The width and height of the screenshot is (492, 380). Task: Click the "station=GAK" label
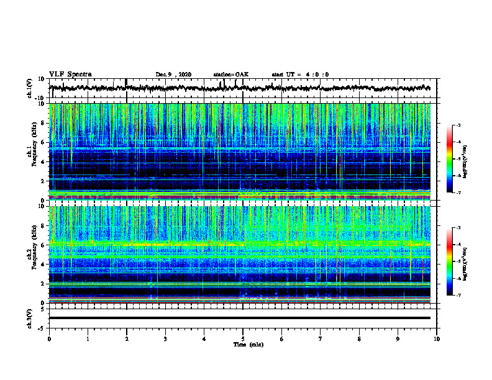click(231, 75)
